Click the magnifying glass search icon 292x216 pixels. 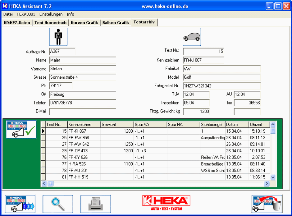(x=58, y=204)
